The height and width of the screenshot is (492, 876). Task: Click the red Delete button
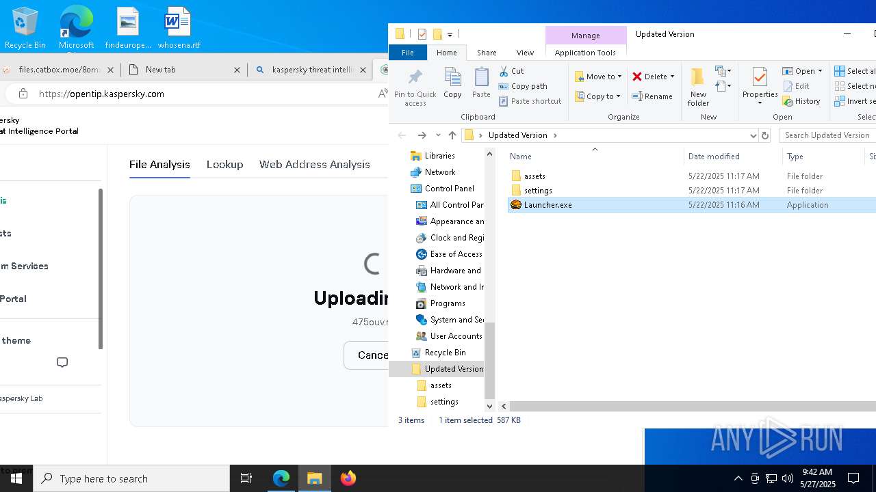click(x=649, y=77)
